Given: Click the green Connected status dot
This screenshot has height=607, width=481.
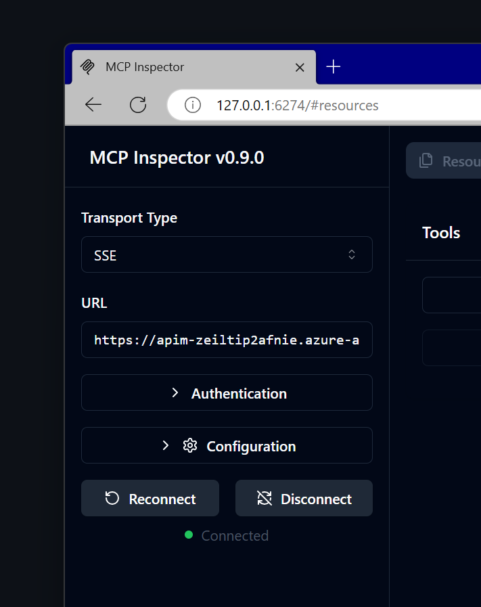Looking at the screenshot, I should click(189, 535).
